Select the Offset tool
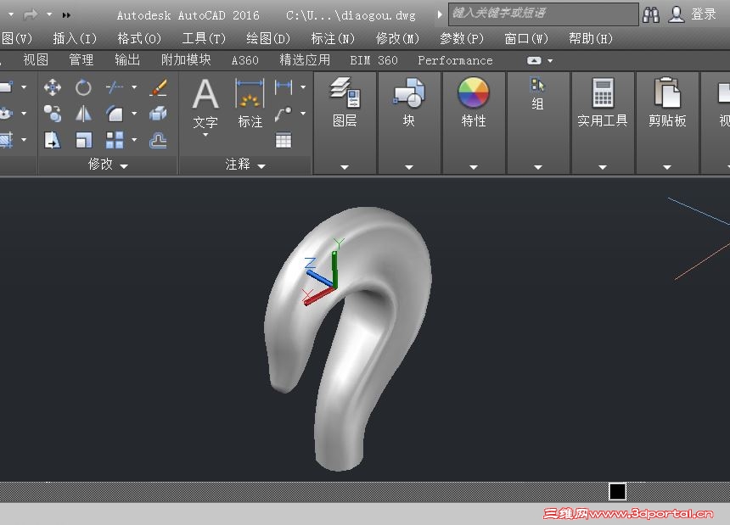Image resolution: width=730 pixels, height=525 pixels. 158,140
